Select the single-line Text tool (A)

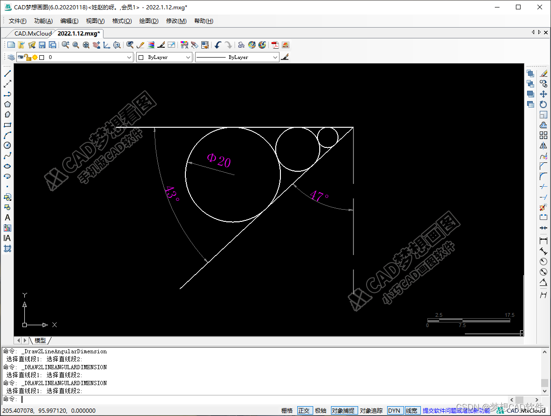[x=7, y=218]
